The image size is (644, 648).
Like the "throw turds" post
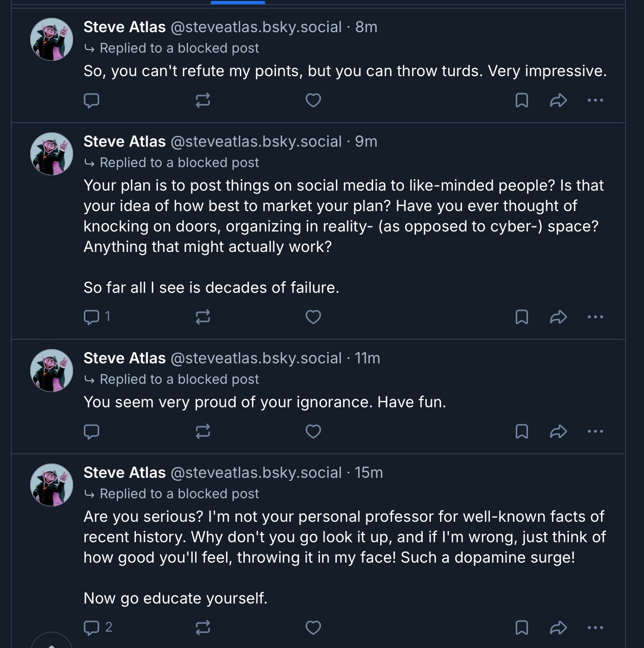pos(313,100)
